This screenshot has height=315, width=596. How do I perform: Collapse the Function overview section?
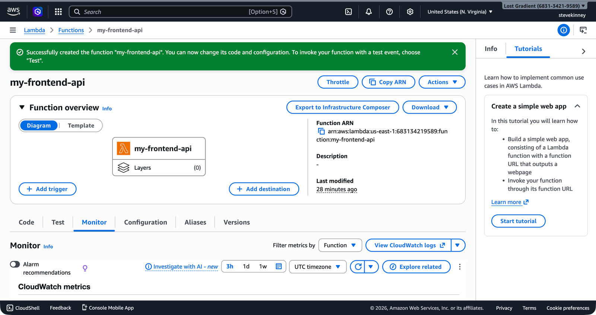22,108
